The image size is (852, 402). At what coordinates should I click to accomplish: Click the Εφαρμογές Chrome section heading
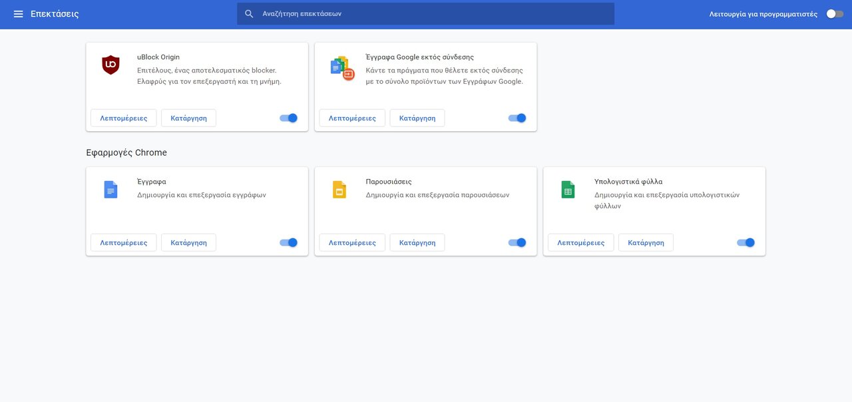point(126,152)
